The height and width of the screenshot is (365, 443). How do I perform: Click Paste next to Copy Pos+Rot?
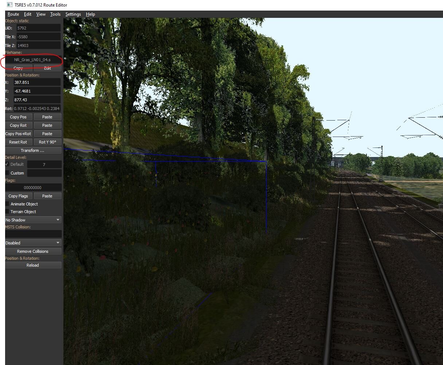47,134
